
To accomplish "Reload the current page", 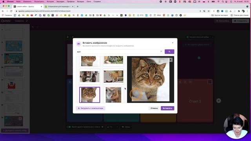I will [x=11, y=11].
